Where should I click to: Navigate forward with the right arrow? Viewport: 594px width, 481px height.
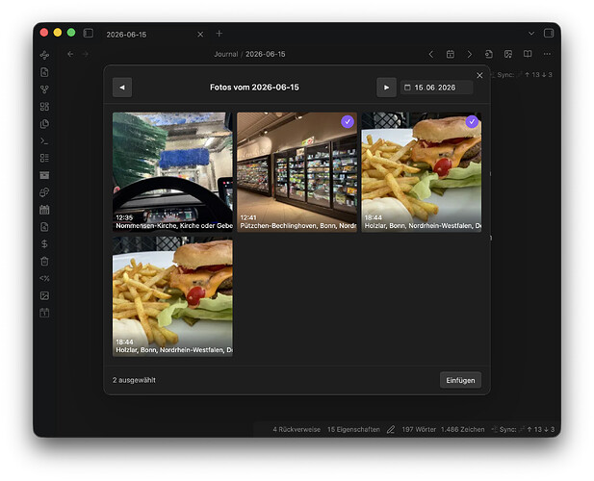click(x=86, y=54)
